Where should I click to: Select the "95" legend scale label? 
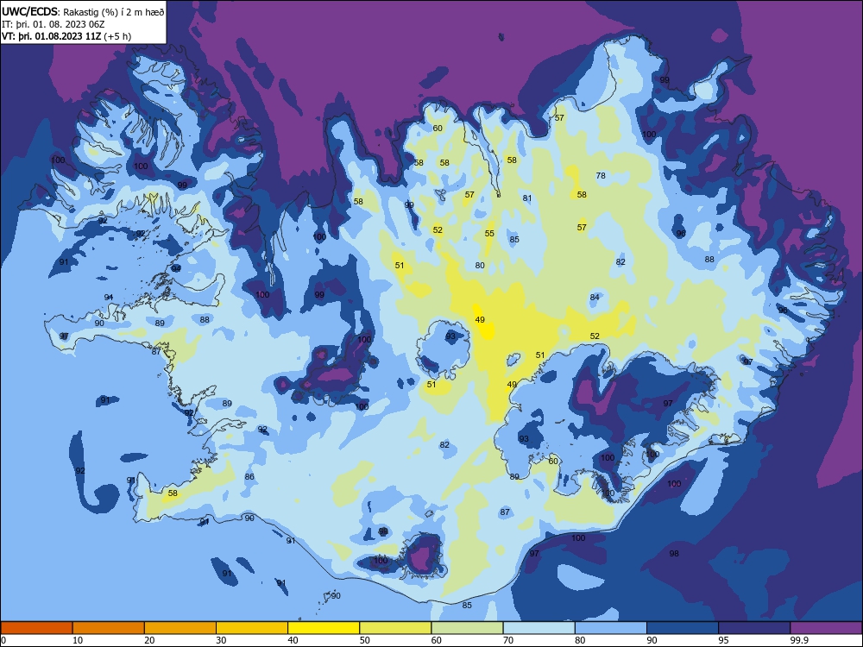tap(724, 640)
